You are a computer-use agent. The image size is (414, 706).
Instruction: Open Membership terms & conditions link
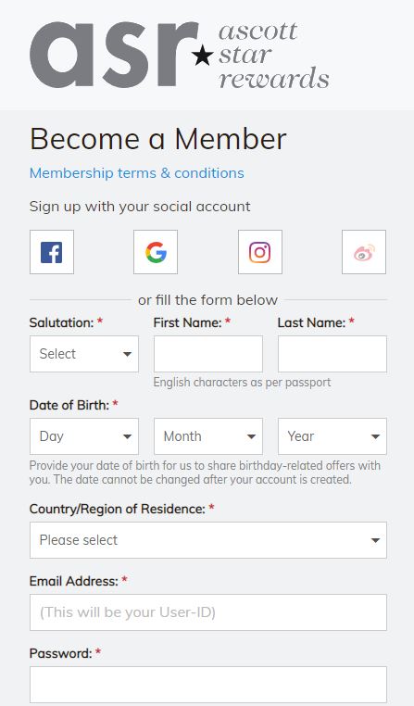[137, 173]
